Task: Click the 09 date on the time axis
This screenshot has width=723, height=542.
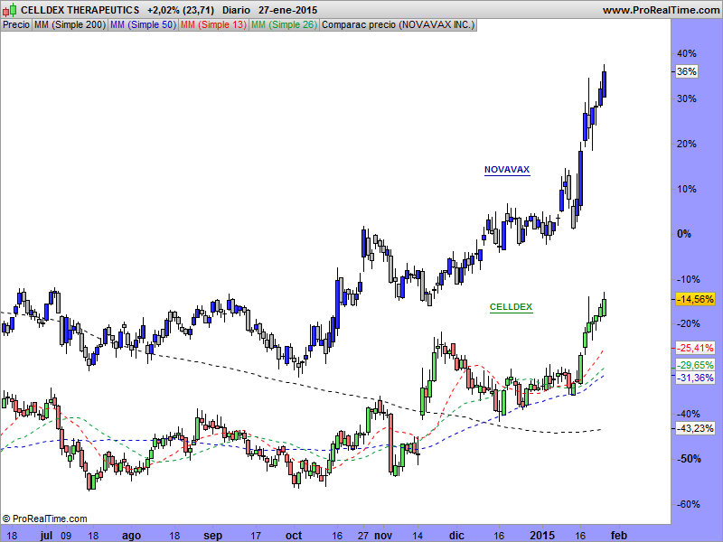Action: click(66, 535)
